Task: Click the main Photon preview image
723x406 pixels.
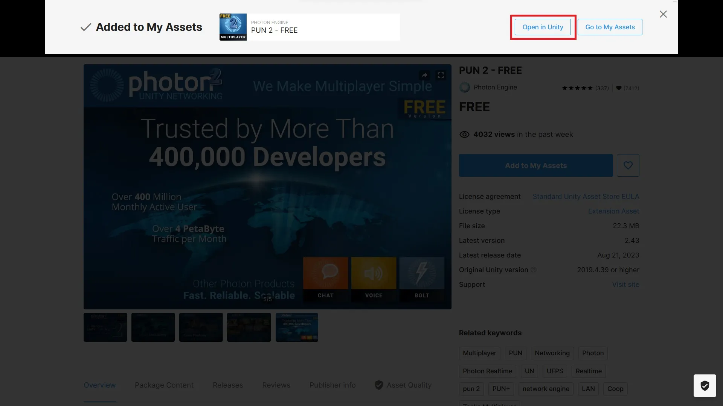Action: pyautogui.click(x=267, y=187)
